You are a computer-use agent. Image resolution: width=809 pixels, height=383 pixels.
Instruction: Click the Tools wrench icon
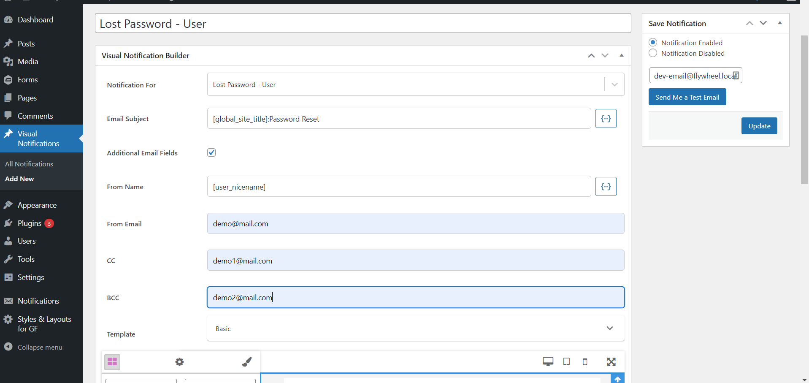point(8,259)
